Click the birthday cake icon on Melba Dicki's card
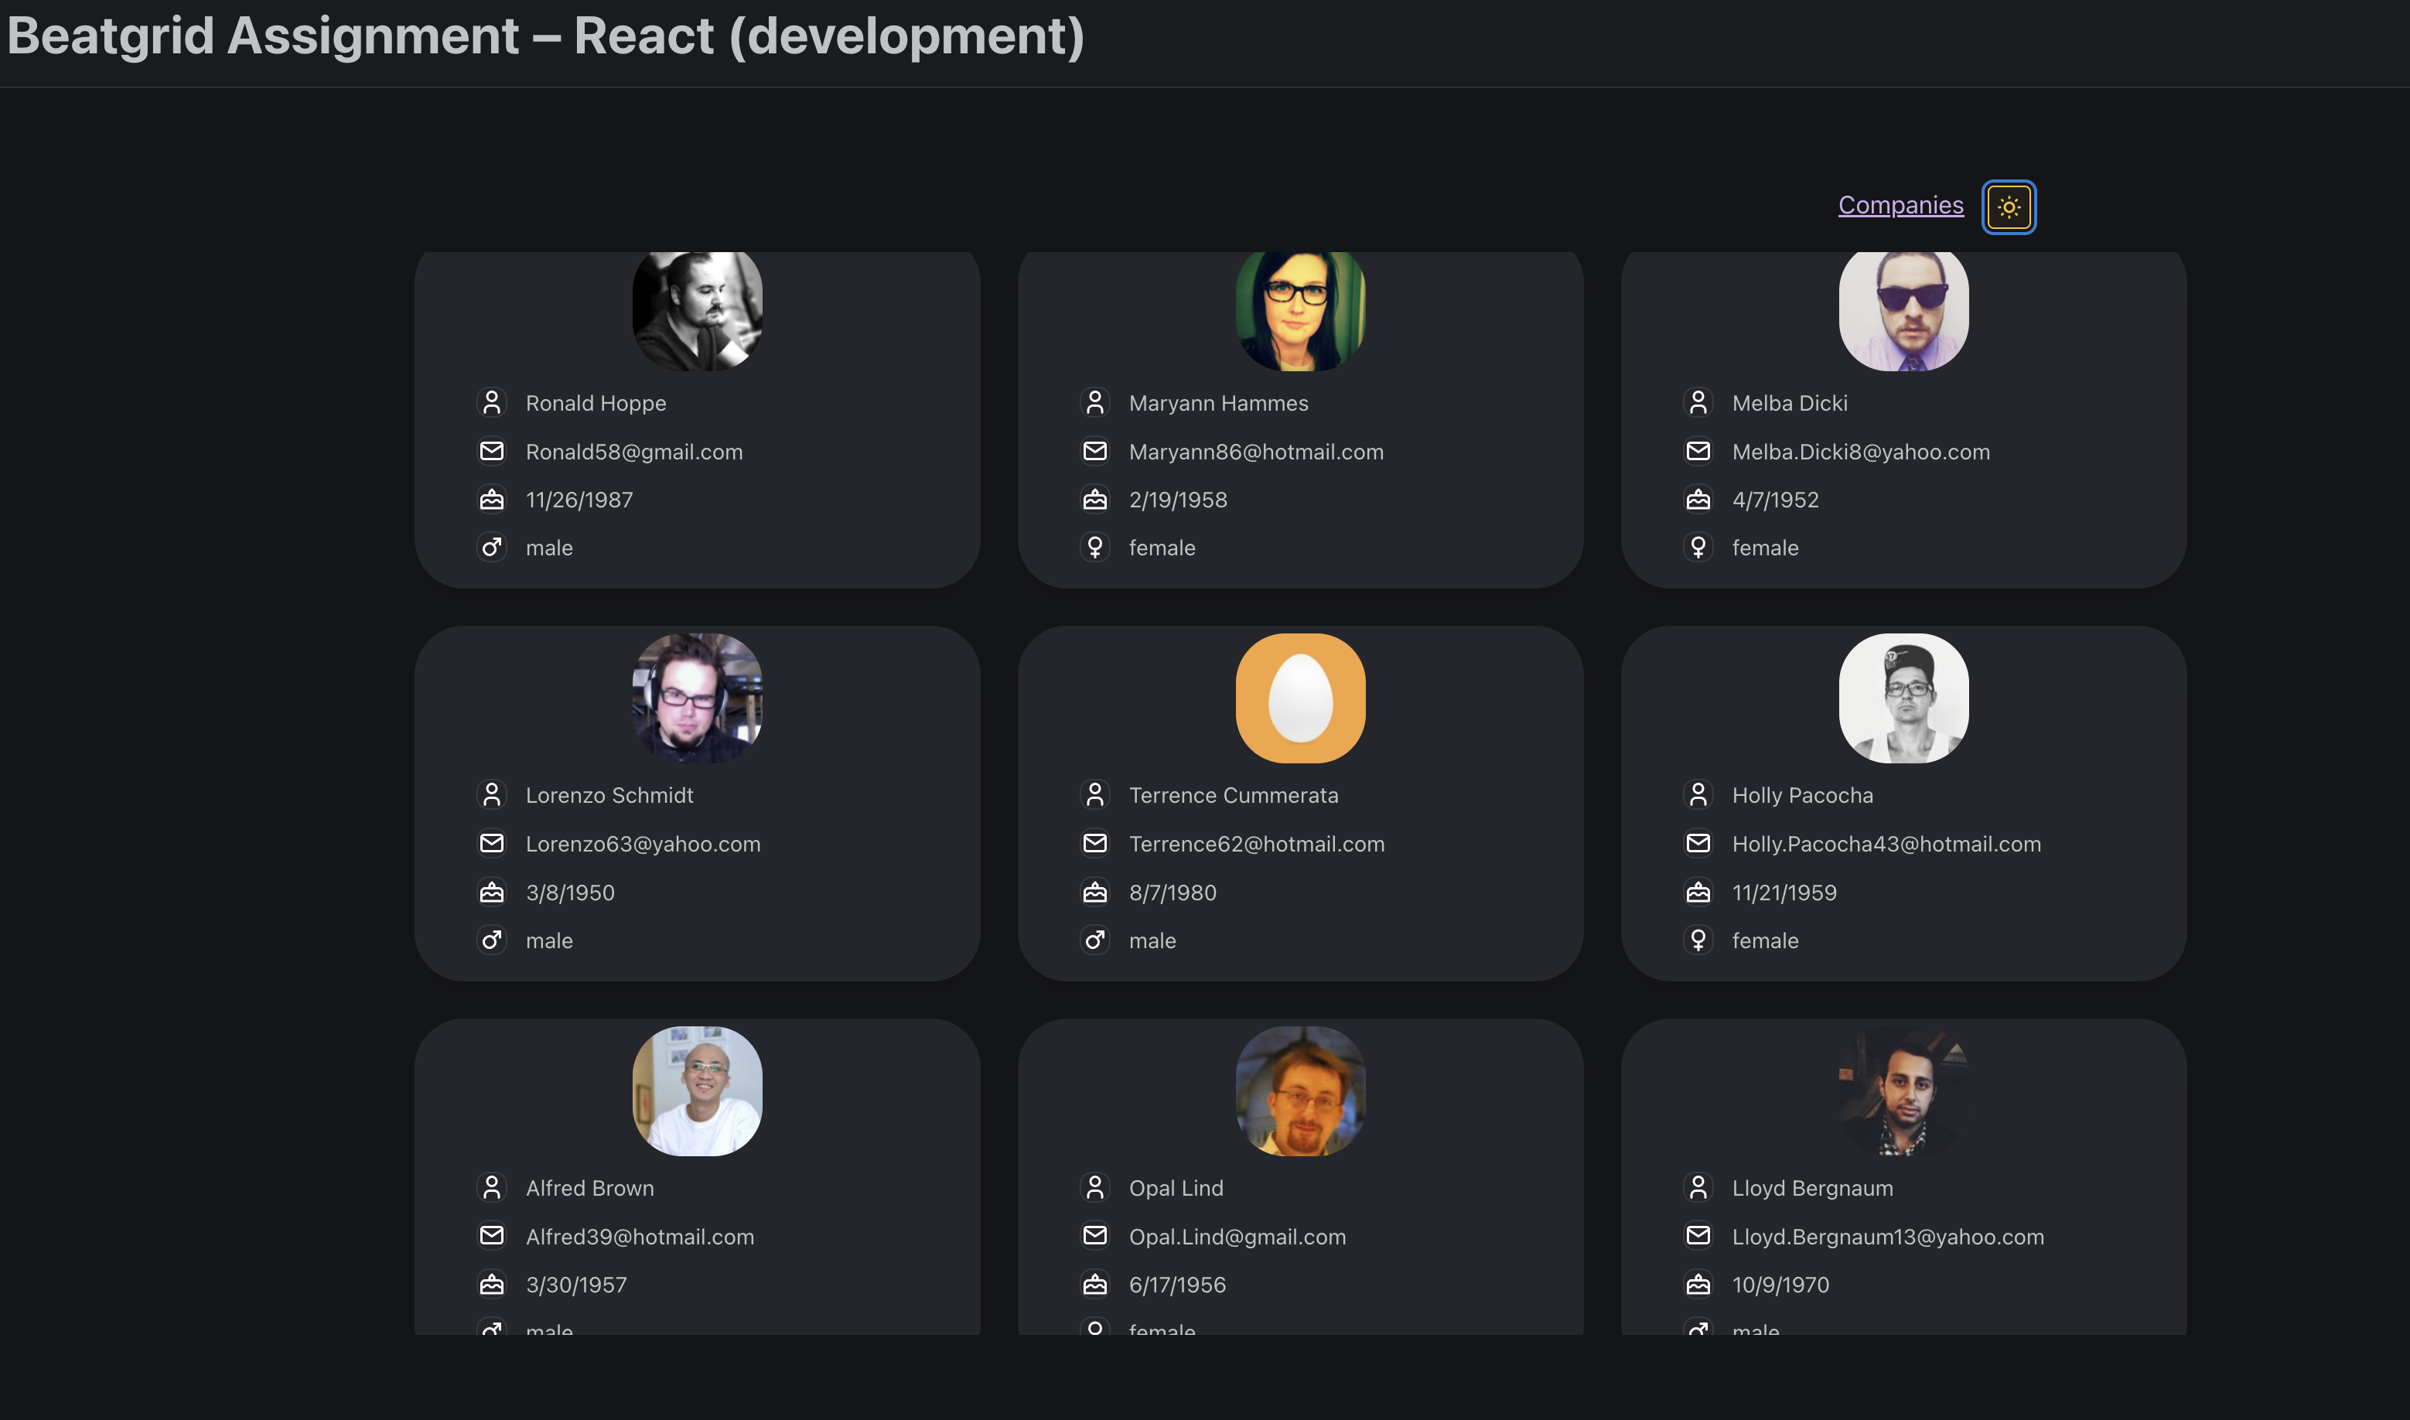2410x1420 pixels. (x=1697, y=500)
